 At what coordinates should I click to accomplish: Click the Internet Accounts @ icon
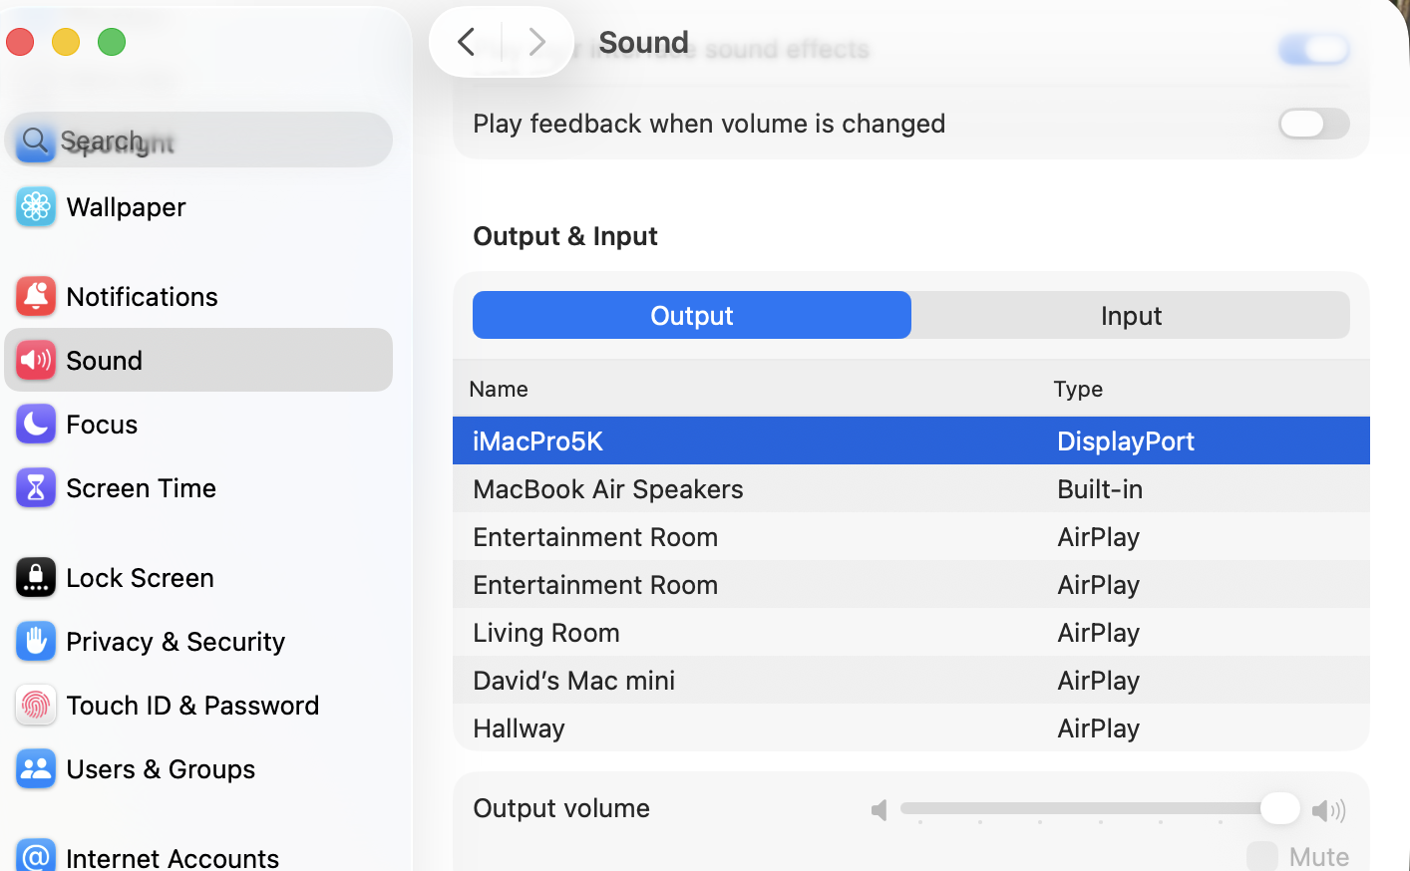[x=36, y=855]
